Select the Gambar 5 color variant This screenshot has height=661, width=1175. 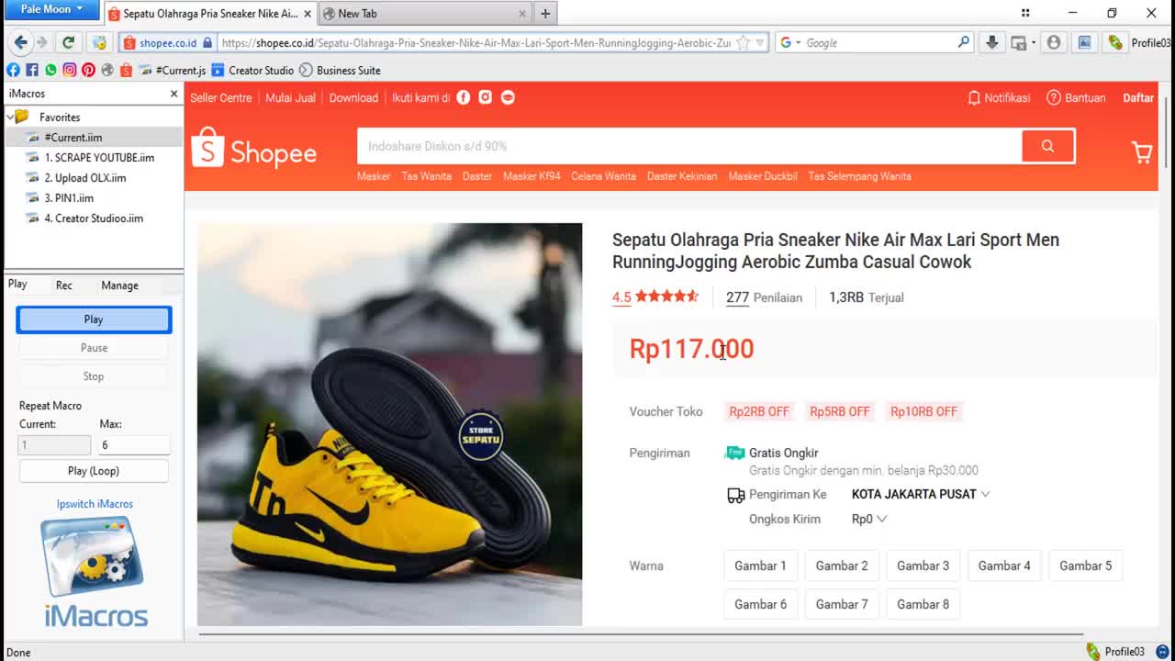click(1085, 566)
